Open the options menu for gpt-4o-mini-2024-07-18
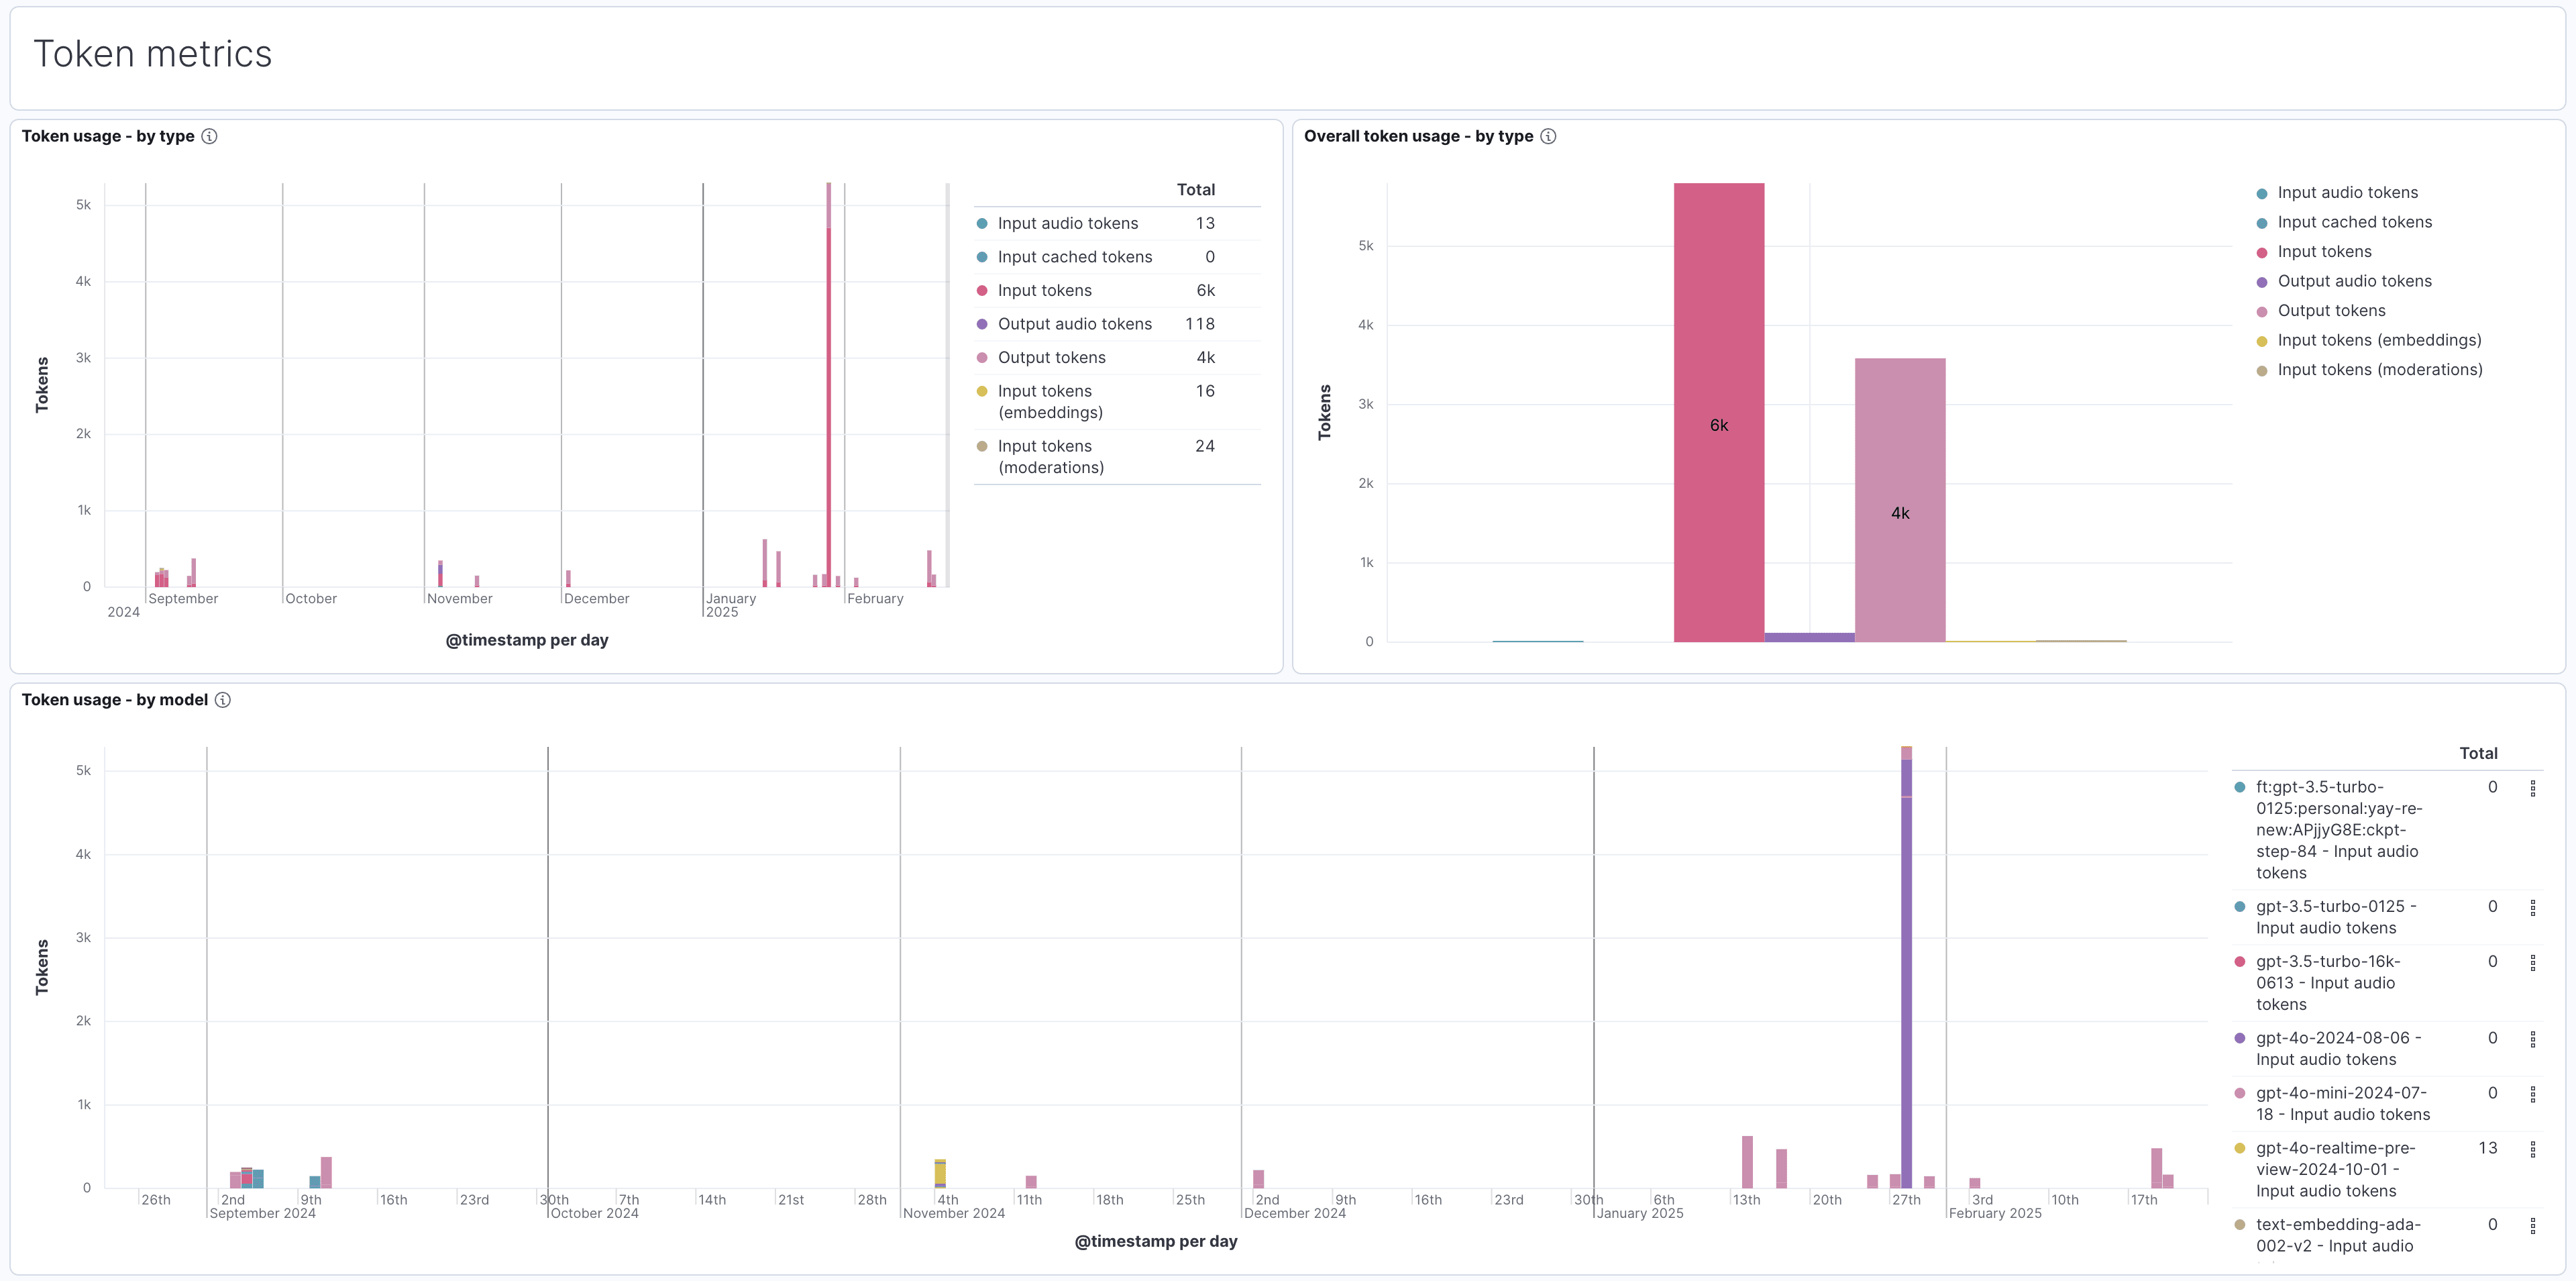Screen dimensions: 2576x1281 tap(2534, 1093)
